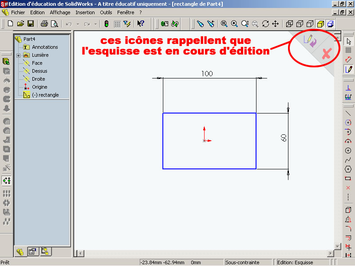Toggle the grid display icon in top toolbar
Image resolution: width=355 pixels, height=266 pixels.
point(117,24)
